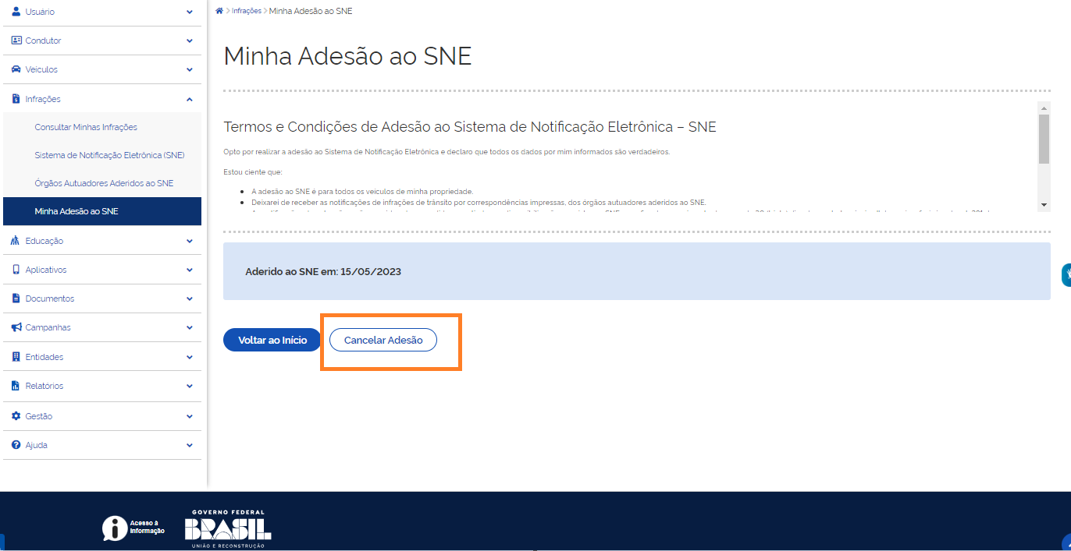Screen dimensions: 1071x551
Task: Click the Veículos car icon
Action: click(16, 69)
